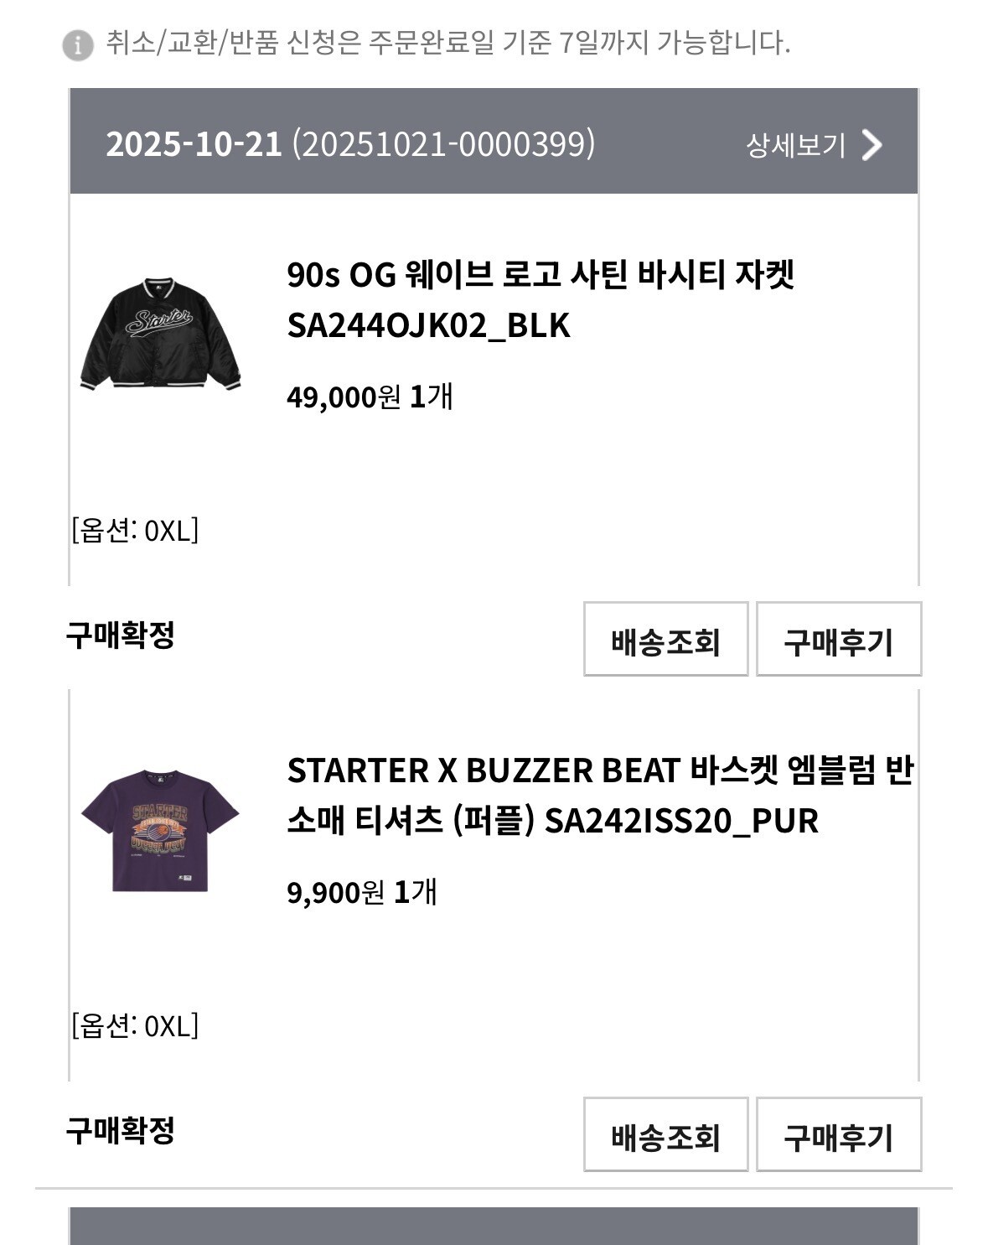Click the order date 2025-10-21

click(194, 144)
